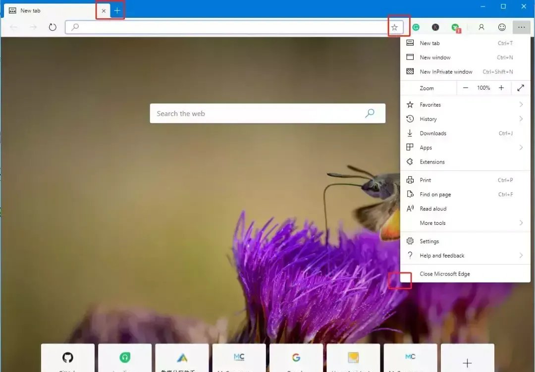Image resolution: width=535 pixels, height=372 pixels.
Task: Open a new tab with plus button
Action: pos(117,10)
